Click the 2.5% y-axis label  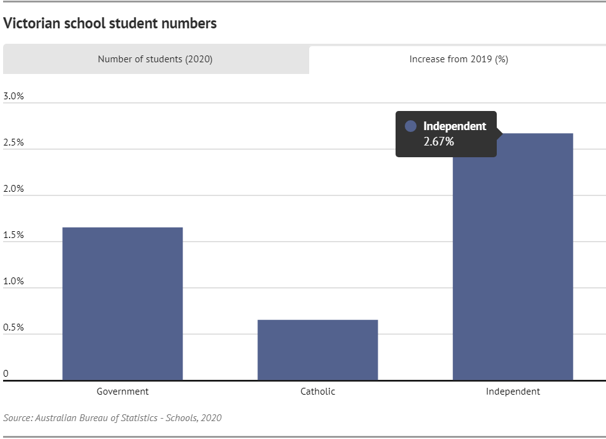(x=14, y=142)
